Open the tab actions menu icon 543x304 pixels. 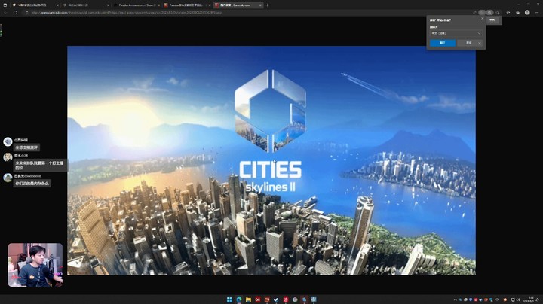[5, 5]
